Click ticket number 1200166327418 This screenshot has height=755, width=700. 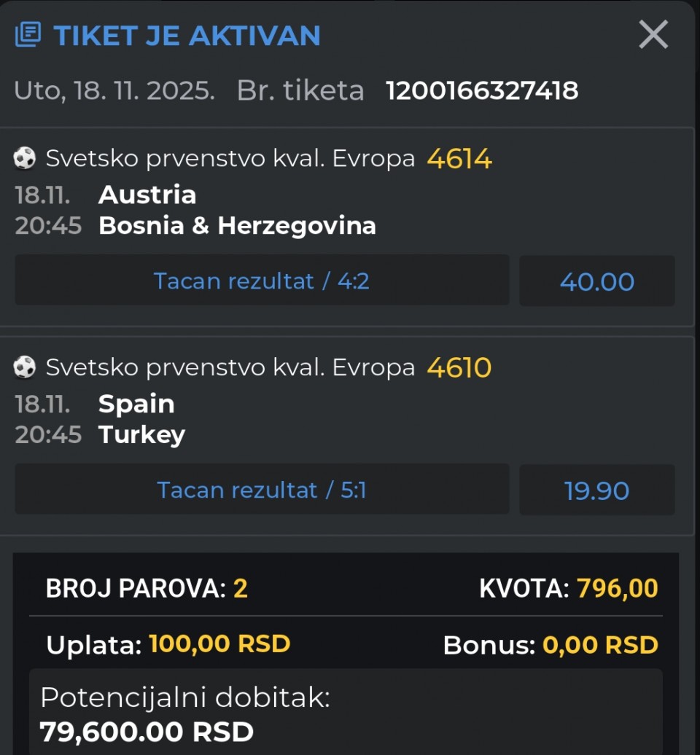tap(482, 90)
